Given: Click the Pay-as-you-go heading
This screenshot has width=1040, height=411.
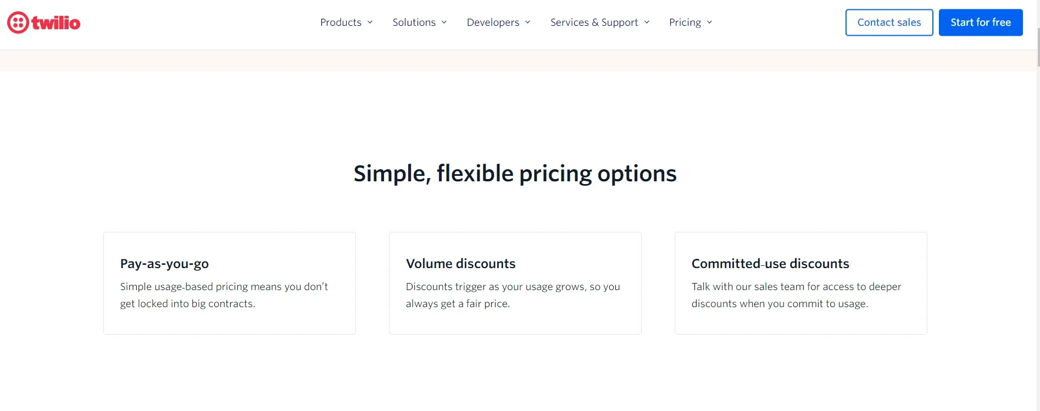Looking at the screenshot, I should tap(164, 264).
